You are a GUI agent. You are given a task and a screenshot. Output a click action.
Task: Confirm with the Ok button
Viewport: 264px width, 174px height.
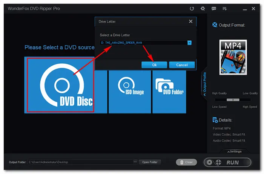[154, 65]
